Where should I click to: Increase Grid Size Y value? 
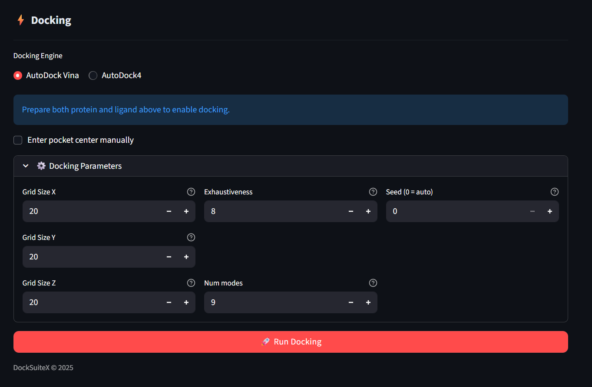[x=186, y=257]
